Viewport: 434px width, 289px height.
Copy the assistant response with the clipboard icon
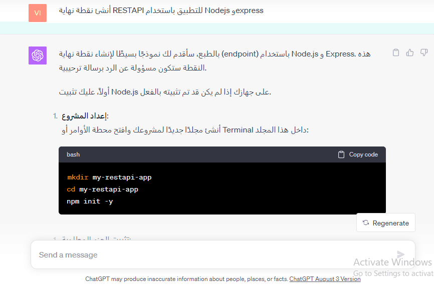click(396, 52)
